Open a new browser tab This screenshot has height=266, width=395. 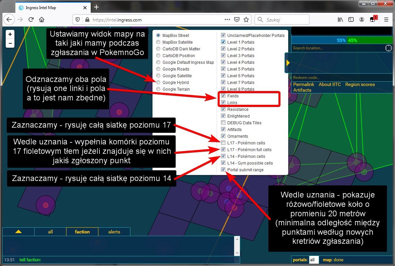coord(96,7)
